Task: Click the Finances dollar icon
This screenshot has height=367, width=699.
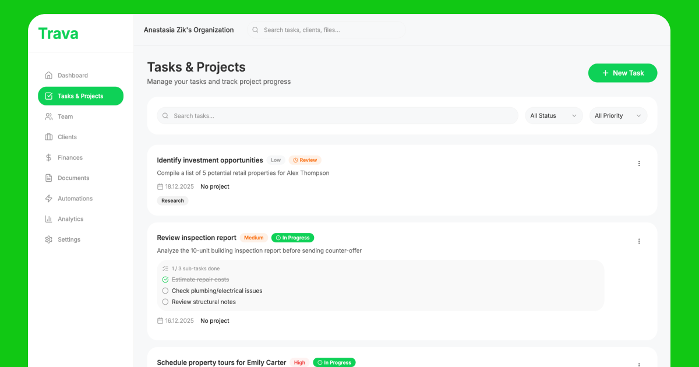Action: click(x=49, y=157)
